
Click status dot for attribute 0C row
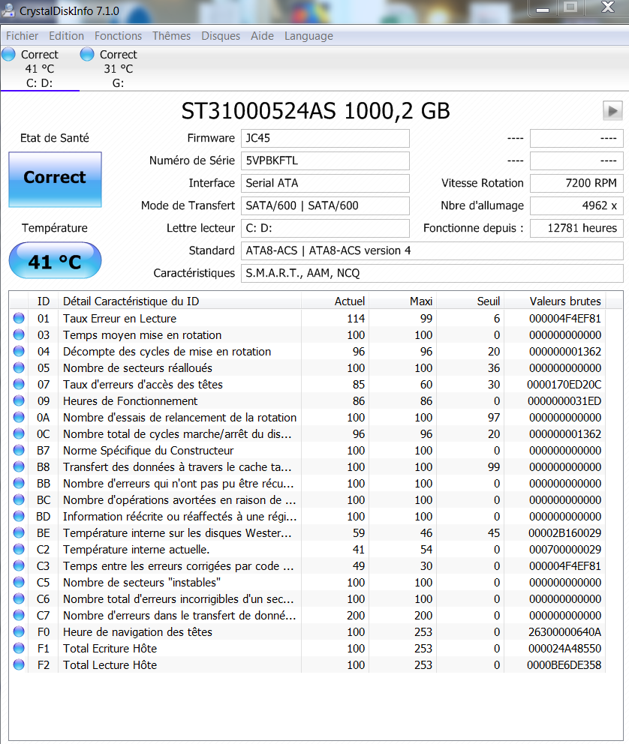point(19,433)
